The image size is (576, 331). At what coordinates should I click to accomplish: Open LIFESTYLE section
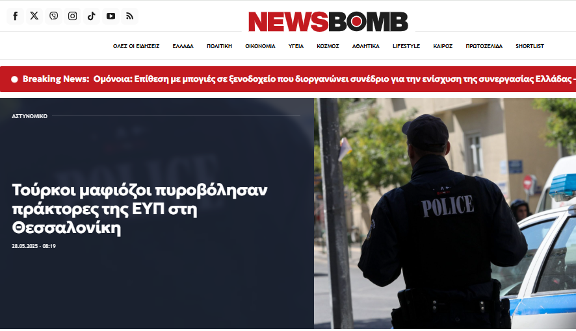[406, 46]
